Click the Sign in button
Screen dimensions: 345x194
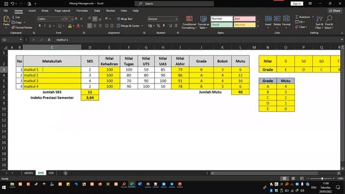click(297, 4)
